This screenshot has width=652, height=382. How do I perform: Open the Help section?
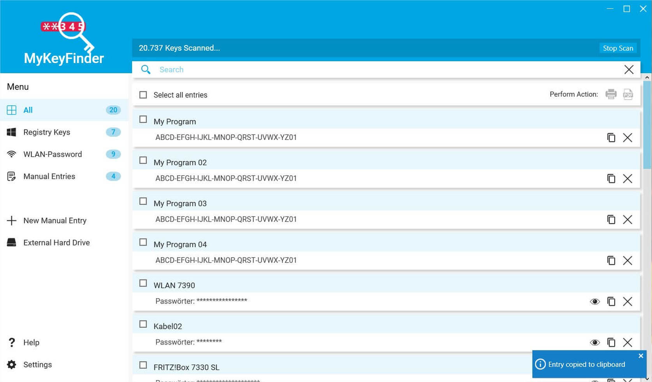pyautogui.click(x=31, y=342)
